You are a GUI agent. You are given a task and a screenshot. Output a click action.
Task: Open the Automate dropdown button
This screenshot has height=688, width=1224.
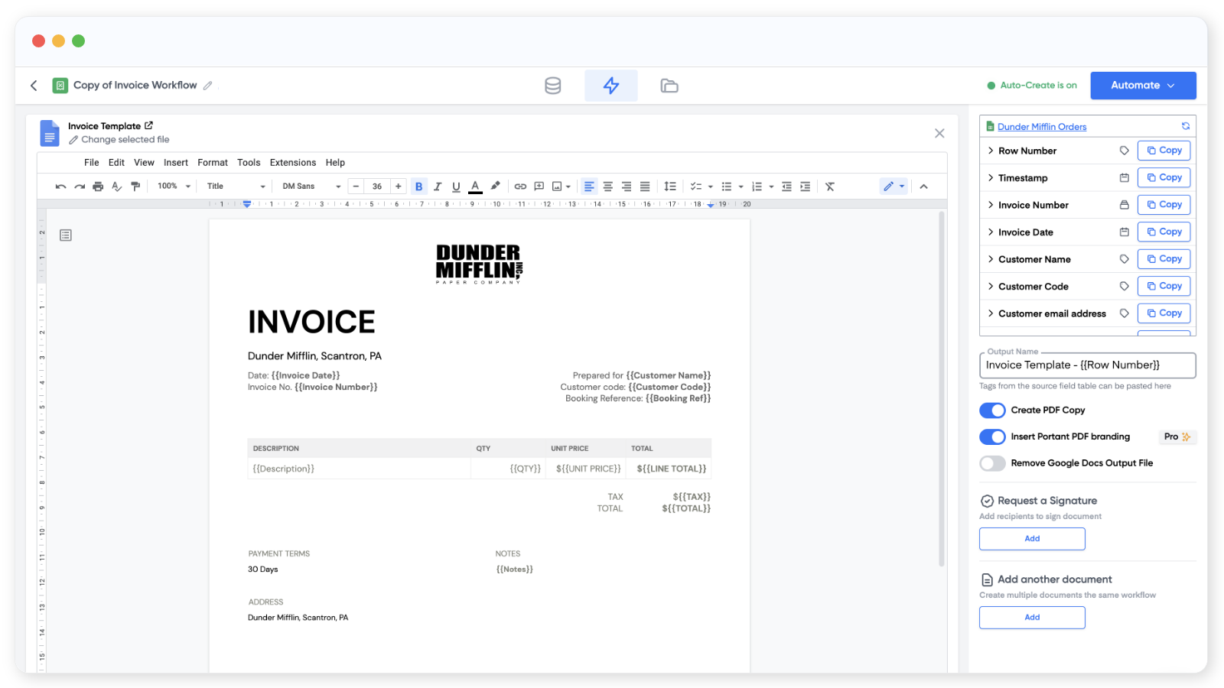point(1143,86)
